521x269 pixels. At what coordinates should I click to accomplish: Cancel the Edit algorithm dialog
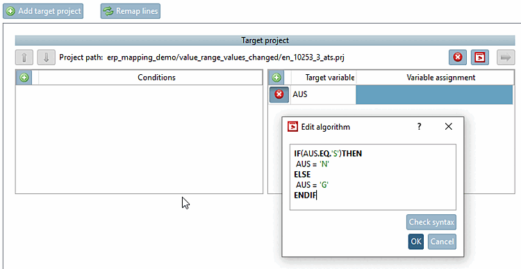coord(442,241)
